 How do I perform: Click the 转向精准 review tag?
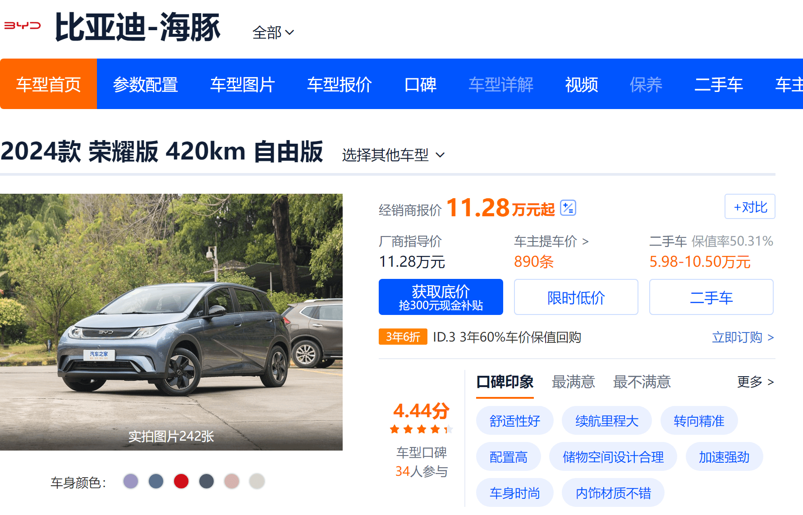[699, 420]
